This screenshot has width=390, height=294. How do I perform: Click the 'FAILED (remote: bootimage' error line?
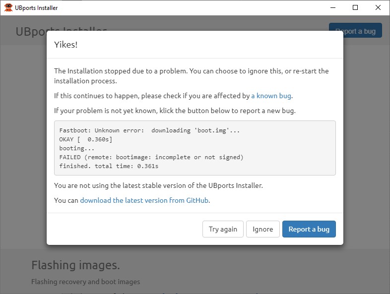pyautogui.click(x=151, y=157)
